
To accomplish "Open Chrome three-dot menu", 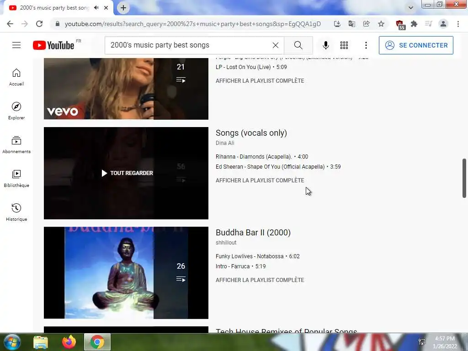I will coord(458,24).
